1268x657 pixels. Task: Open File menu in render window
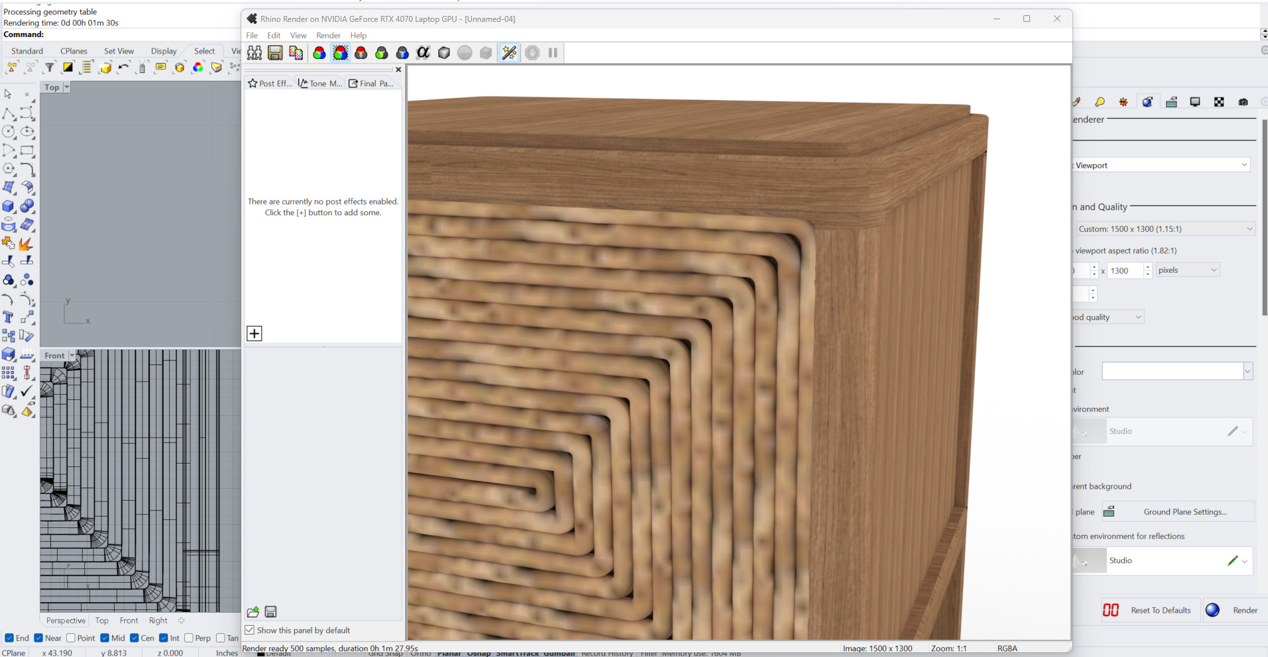pyautogui.click(x=252, y=36)
